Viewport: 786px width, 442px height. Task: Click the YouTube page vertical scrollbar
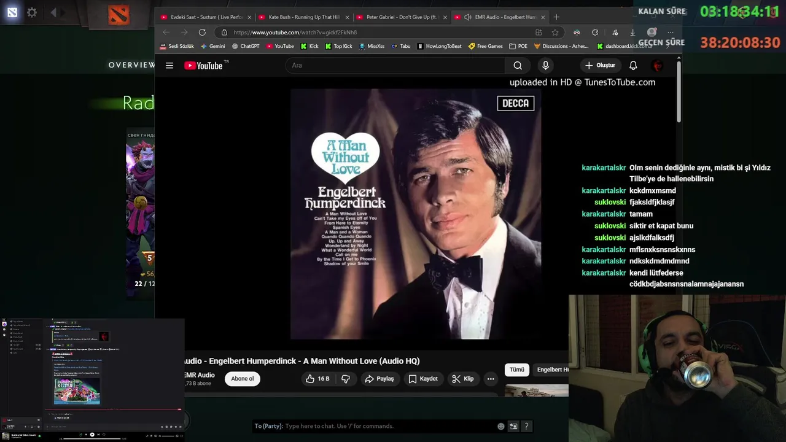679,92
